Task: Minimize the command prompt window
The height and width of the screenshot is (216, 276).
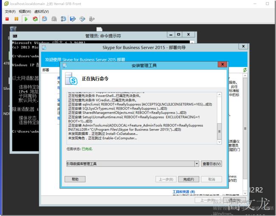Action: click(171, 35)
